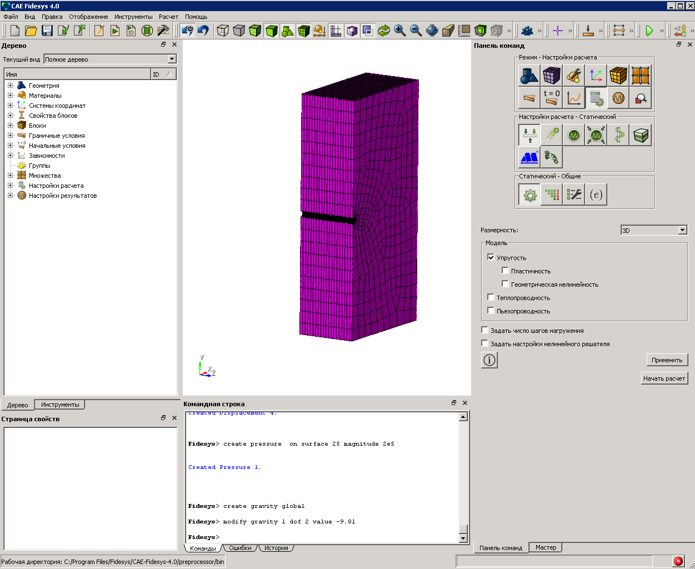695x569 pixels.
Task: Save using the floppy disk icon
Action: pos(47,31)
